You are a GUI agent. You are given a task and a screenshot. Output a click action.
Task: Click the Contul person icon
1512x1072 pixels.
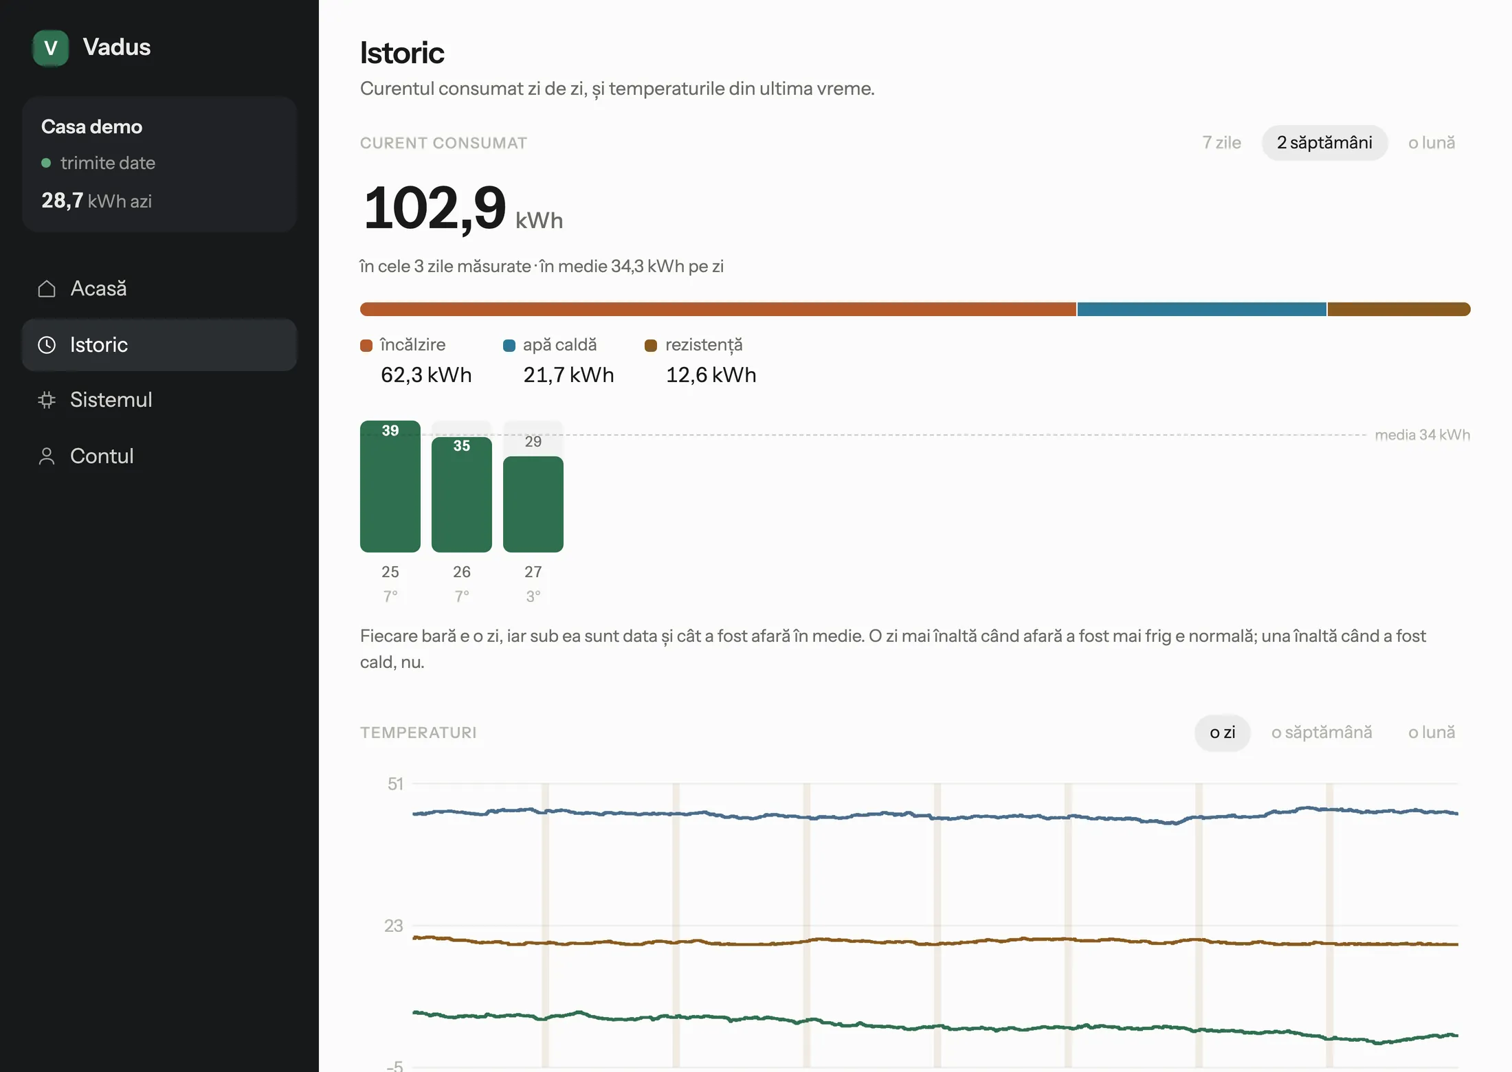(47, 456)
